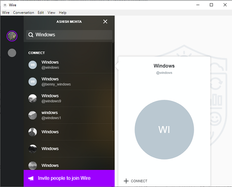Click the Windows search input field

click(69, 35)
